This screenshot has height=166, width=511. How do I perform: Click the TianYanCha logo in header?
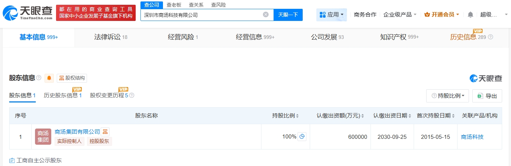click(27, 13)
